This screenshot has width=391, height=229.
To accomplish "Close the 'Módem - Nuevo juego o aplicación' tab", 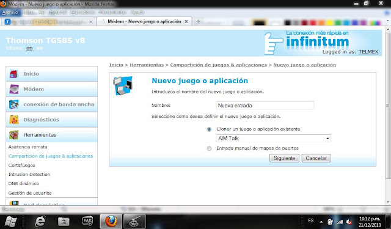I will [186, 22].
